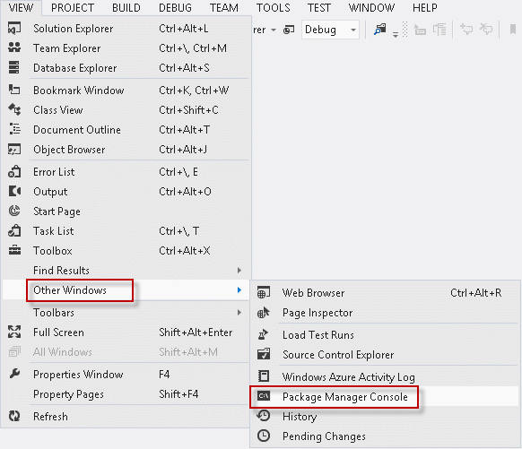This screenshot has height=449, width=522.
Task: Click the Shift+Alt+Enter shortcut text
Action: click(196, 332)
